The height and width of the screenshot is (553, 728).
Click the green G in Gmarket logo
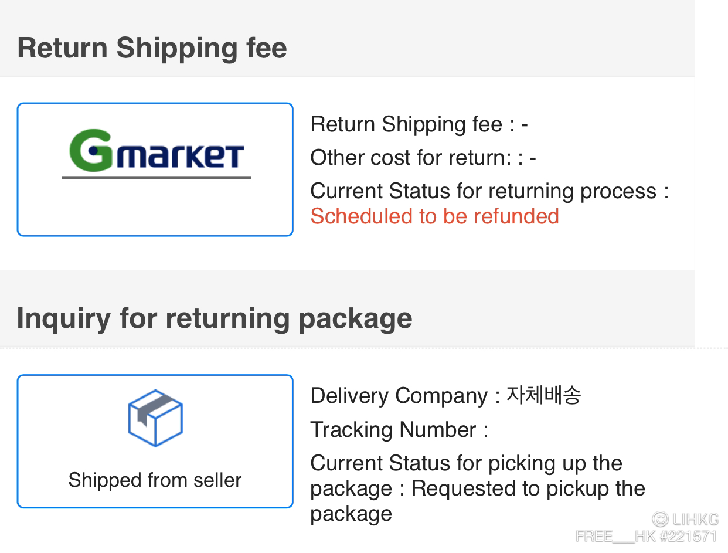coord(90,150)
